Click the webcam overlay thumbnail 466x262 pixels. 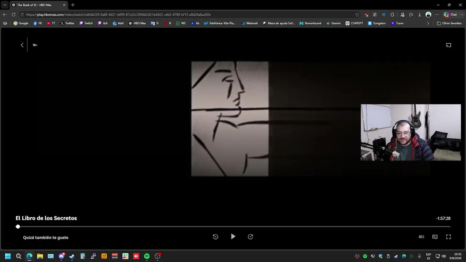pos(411,132)
